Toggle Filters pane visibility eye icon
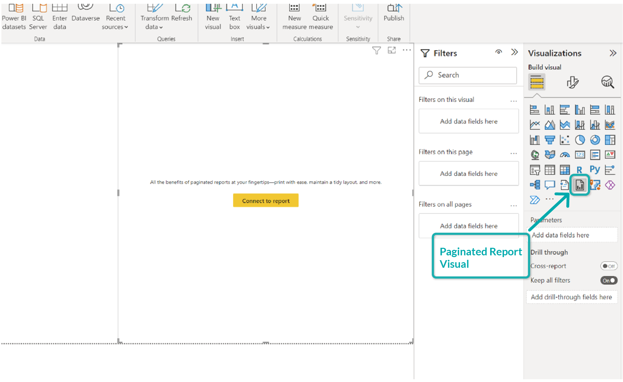The width and height of the screenshot is (623, 382). click(x=499, y=52)
